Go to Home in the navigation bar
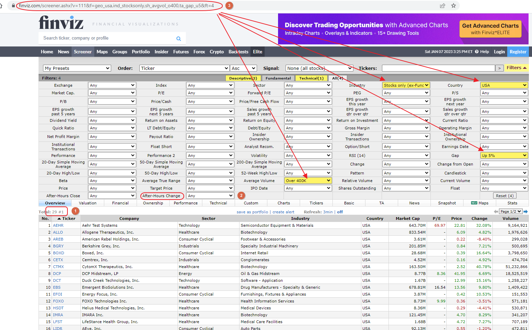 click(x=47, y=52)
